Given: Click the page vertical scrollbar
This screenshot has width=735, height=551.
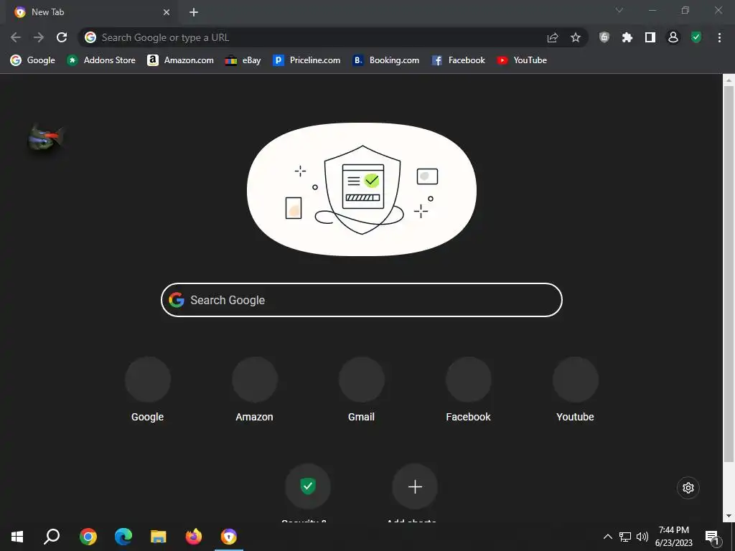Looking at the screenshot, I should click(729, 274).
